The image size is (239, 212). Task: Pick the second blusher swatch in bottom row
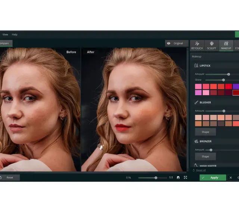point(206,123)
